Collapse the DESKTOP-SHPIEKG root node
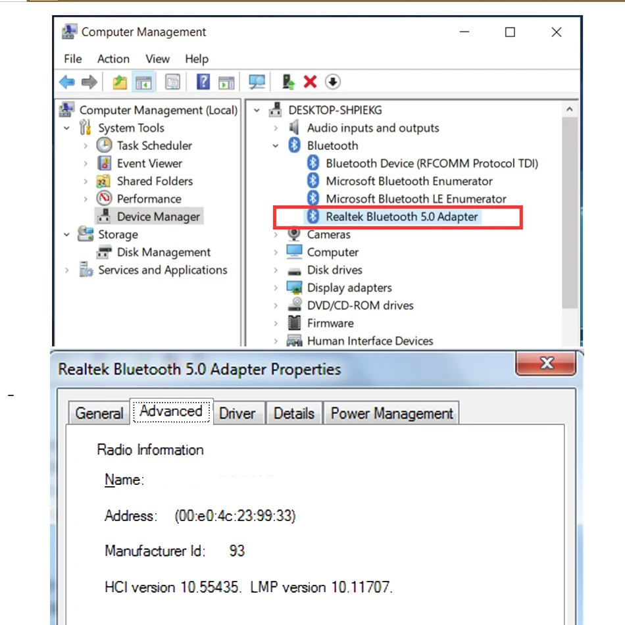Screen dimensions: 625x625 (257, 110)
